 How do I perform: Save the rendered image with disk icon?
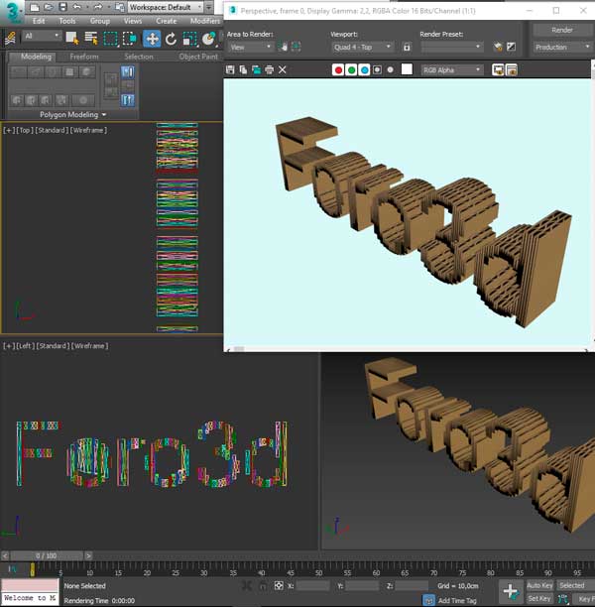[x=230, y=69]
